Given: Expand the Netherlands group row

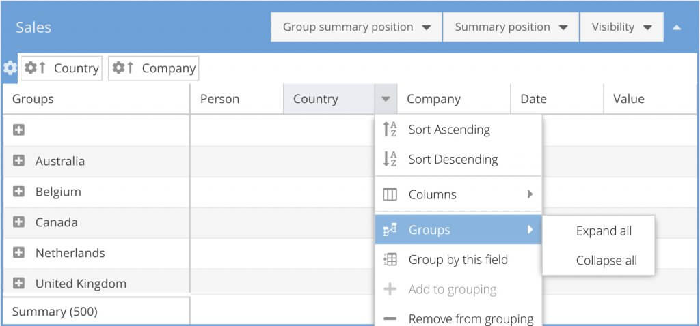Looking at the screenshot, I should tap(18, 253).
